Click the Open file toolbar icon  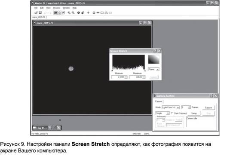pos(36,13)
